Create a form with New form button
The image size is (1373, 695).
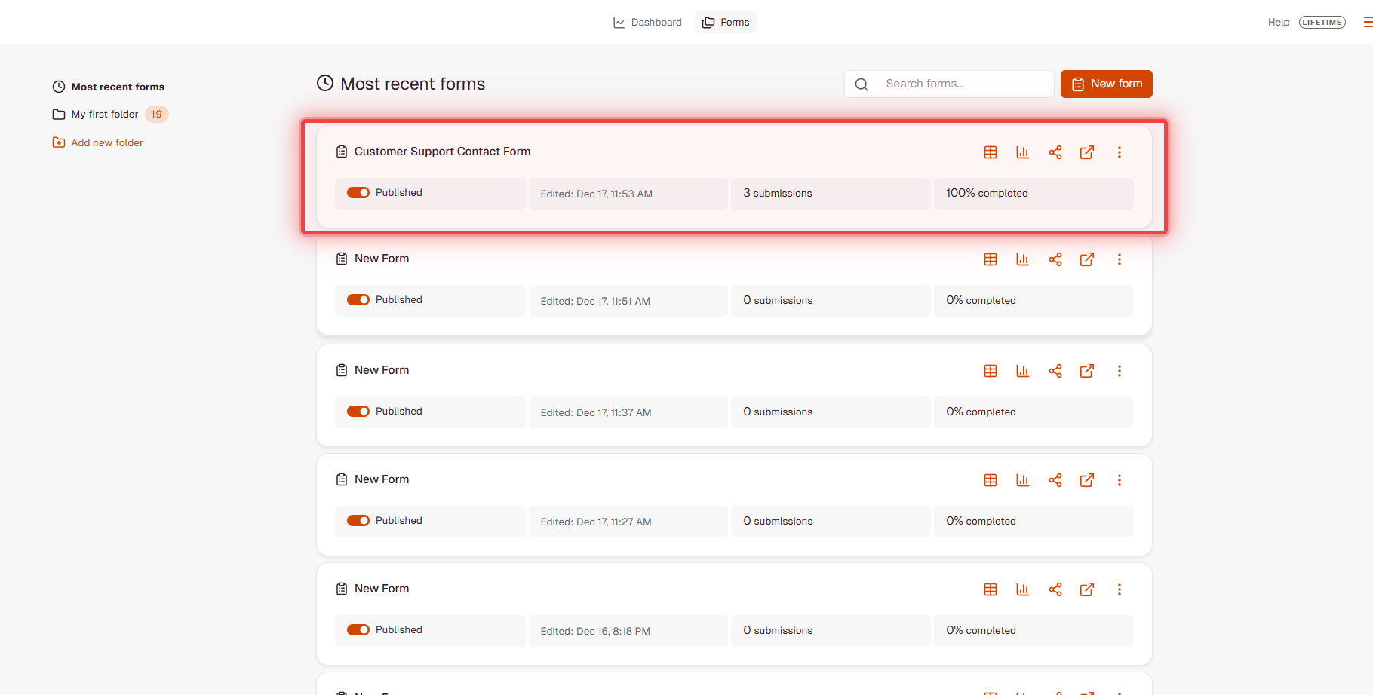click(1107, 84)
